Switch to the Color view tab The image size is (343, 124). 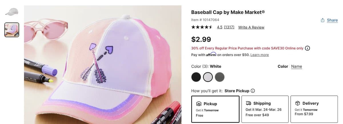[283, 66]
